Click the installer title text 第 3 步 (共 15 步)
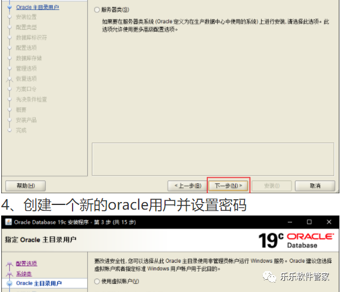This screenshot has width=340, height=292. click(x=115, y=223)
